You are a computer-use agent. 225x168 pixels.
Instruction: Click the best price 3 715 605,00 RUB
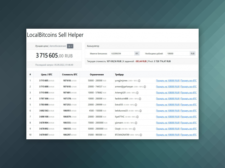coord(54,56)
